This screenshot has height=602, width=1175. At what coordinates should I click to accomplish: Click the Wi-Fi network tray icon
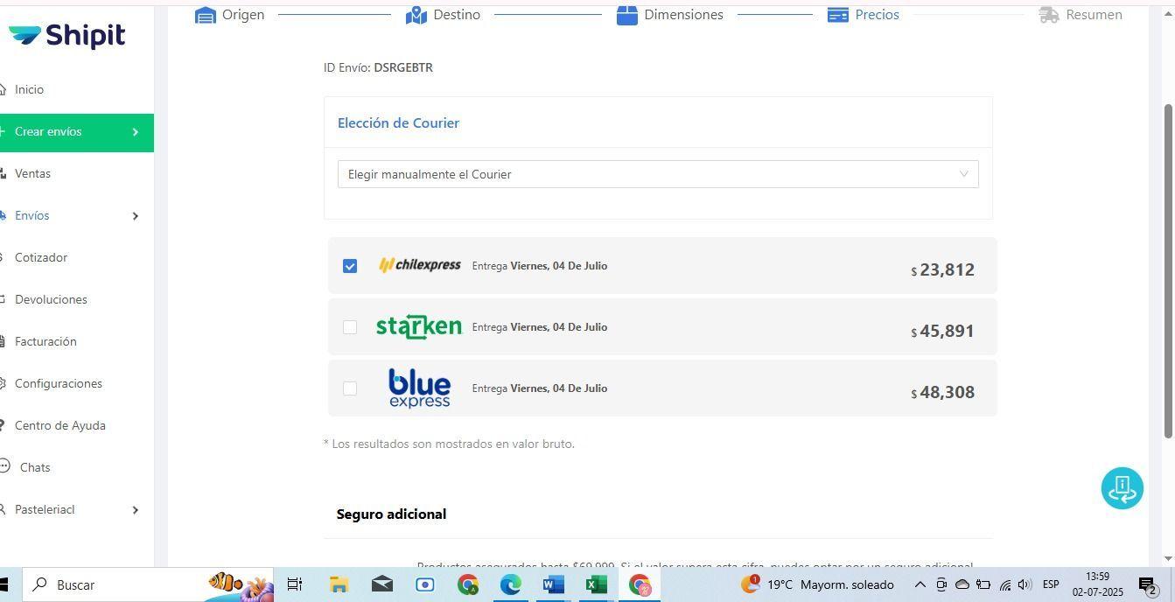1004,584
